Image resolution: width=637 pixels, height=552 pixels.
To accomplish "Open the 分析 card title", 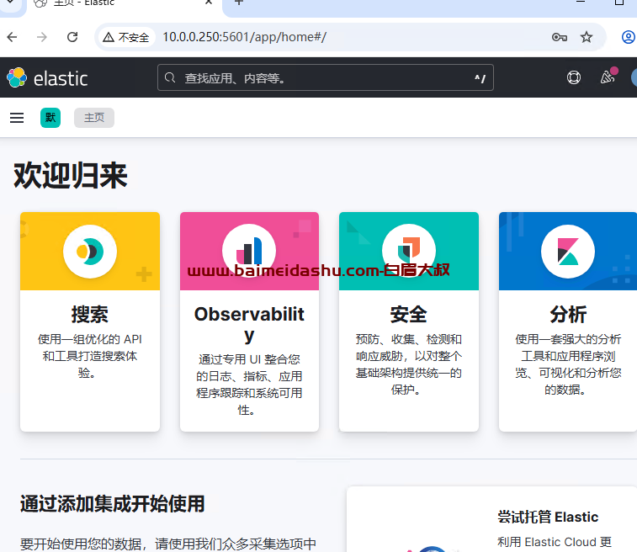I will tap(568, 315).
